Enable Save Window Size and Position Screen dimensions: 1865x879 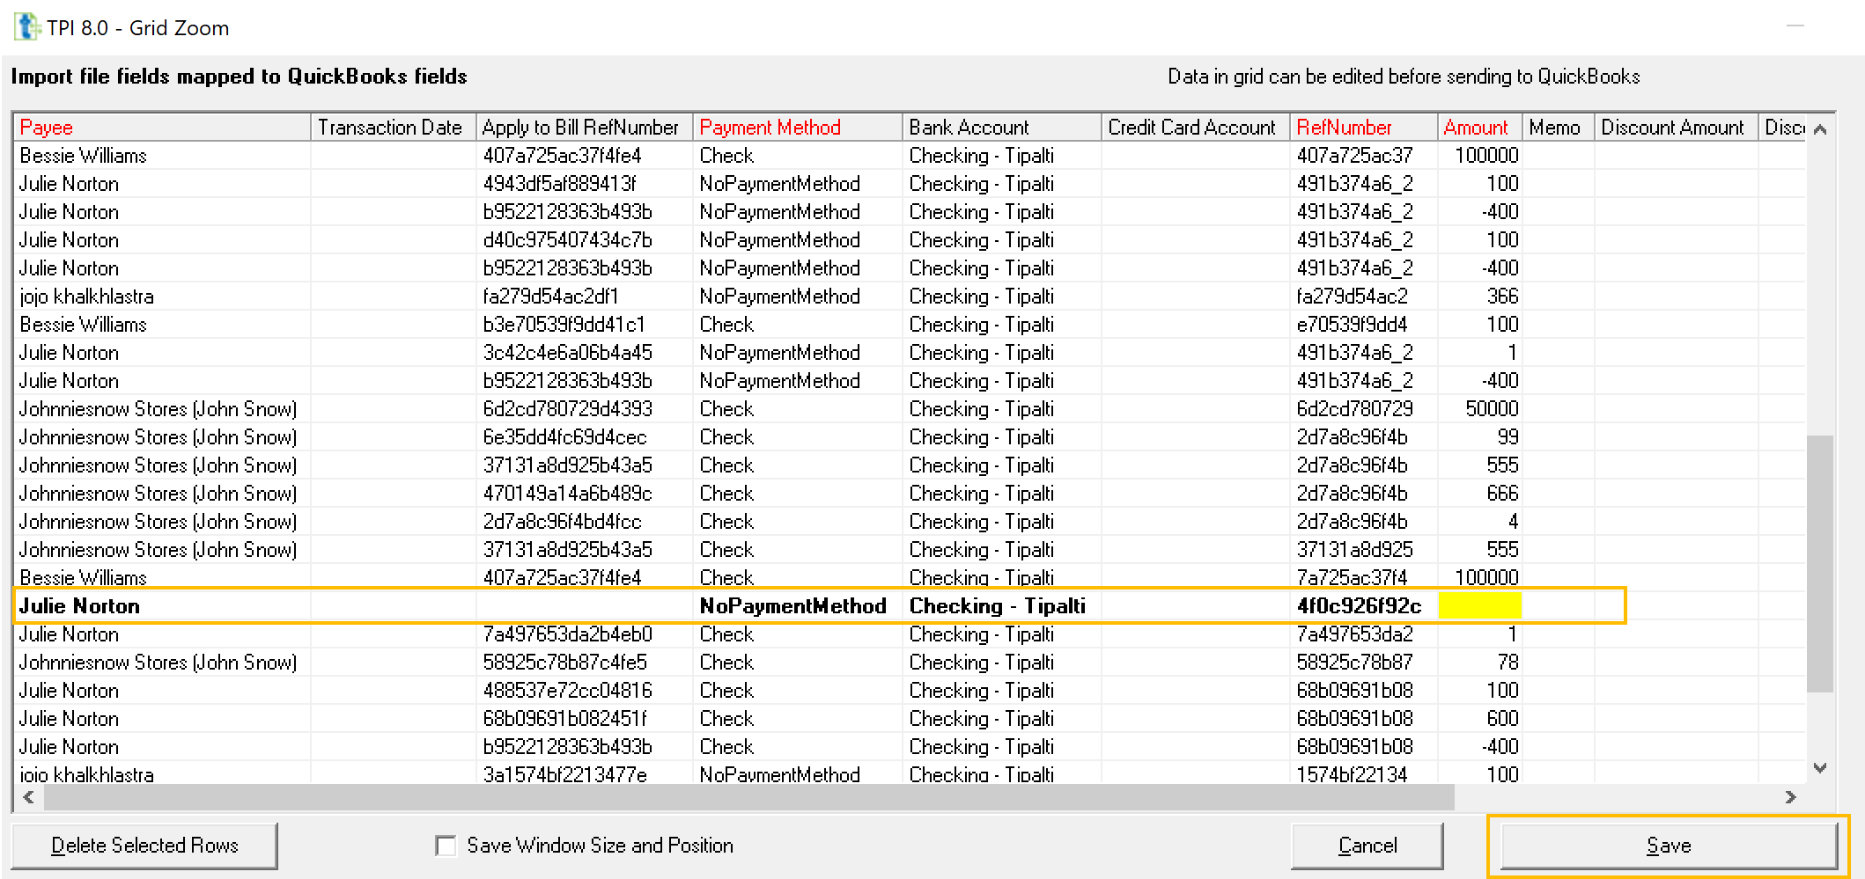point(445,845)
